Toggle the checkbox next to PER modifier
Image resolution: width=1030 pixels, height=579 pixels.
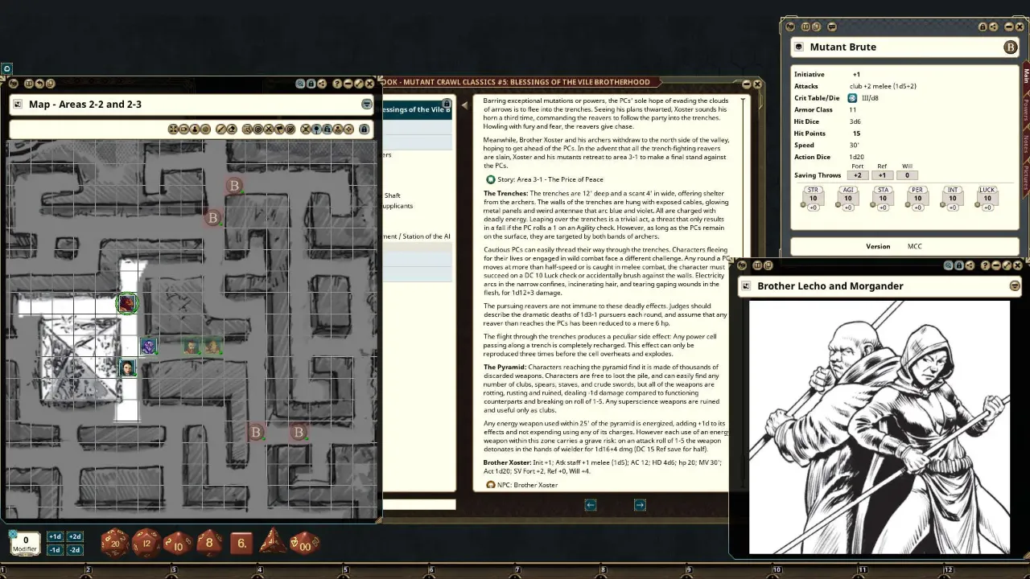click(x=907, y=205)
